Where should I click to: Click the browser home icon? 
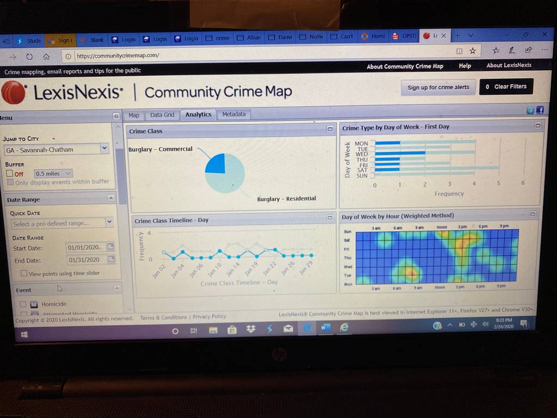[46, 56]
